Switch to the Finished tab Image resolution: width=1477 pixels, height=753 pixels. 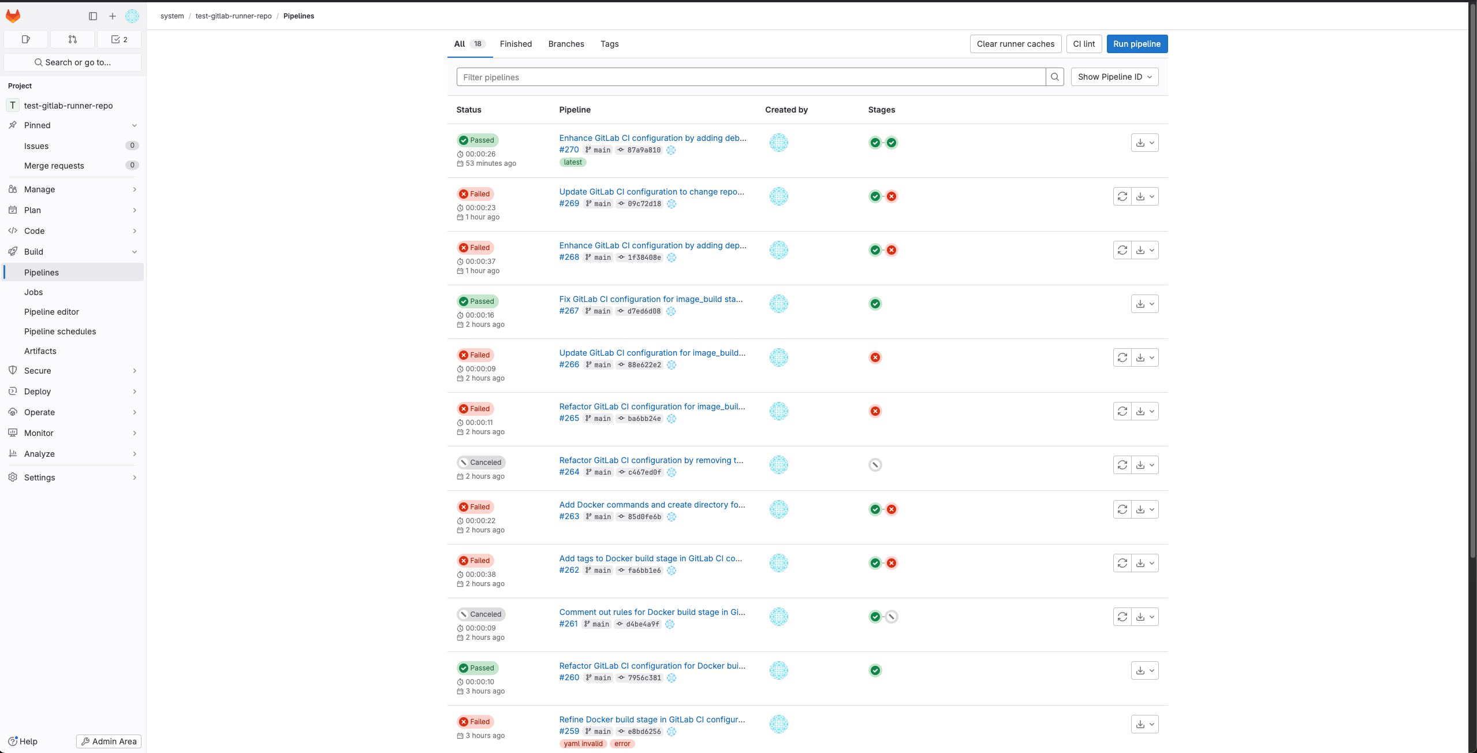tap(516, 44)
